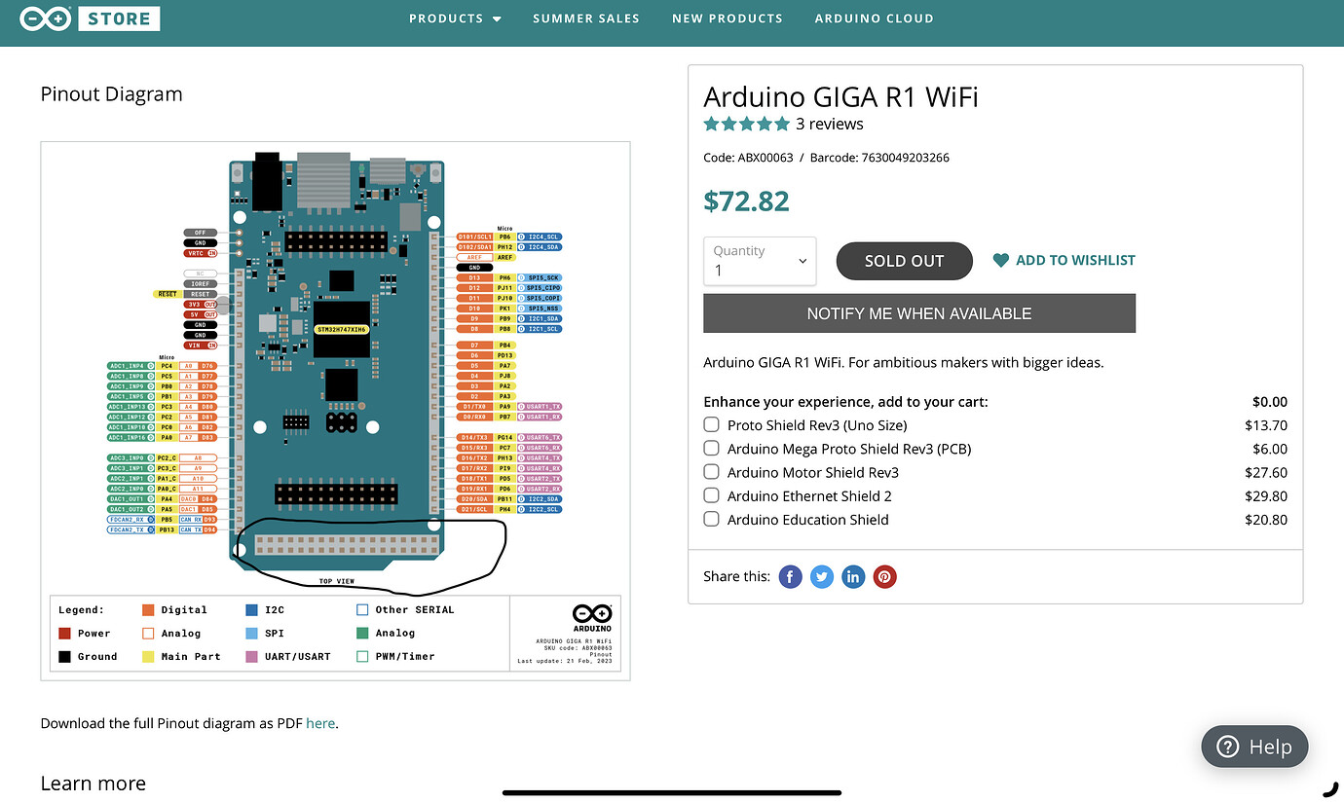
Task: Check the Proto Shield Rev3 add-on
Action: tap(711, 424)
